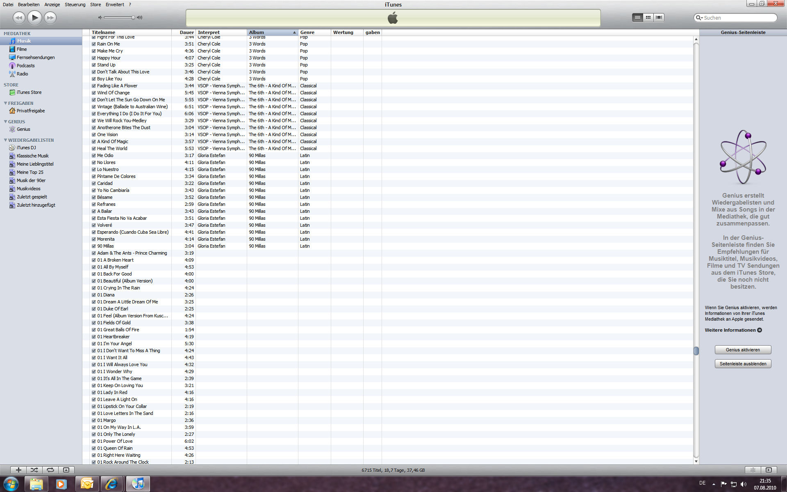Sort by the Dauer column header

coord(184,32)
